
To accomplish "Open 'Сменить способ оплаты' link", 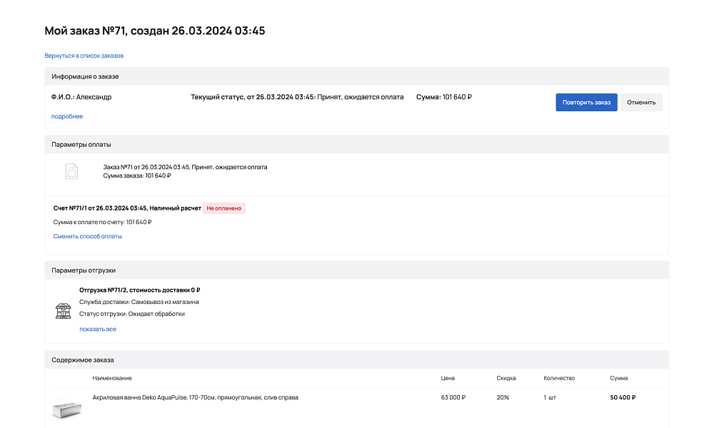I will click(x=88, y=235).
